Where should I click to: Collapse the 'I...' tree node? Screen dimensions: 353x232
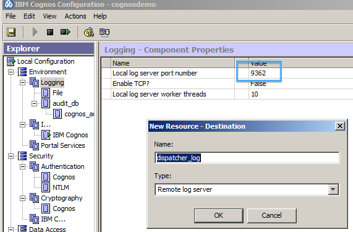22,124
